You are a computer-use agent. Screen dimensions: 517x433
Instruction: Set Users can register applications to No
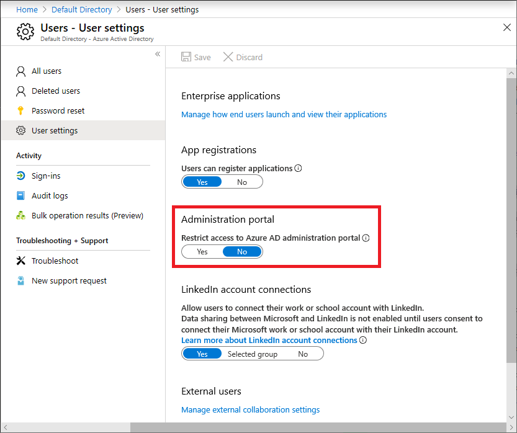242,182
